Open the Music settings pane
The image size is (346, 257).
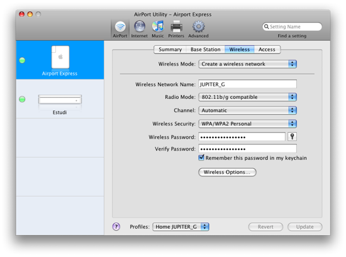click(158, 29)
